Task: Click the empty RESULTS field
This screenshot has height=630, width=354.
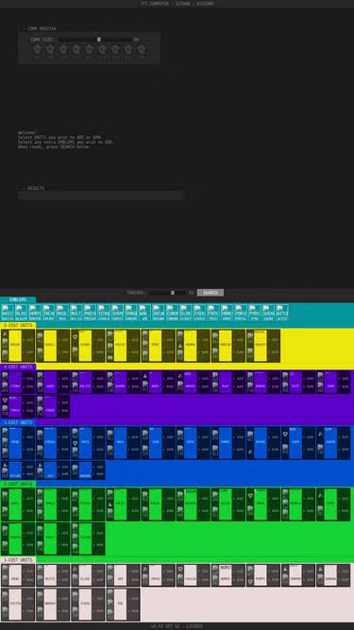Action: 101,196
